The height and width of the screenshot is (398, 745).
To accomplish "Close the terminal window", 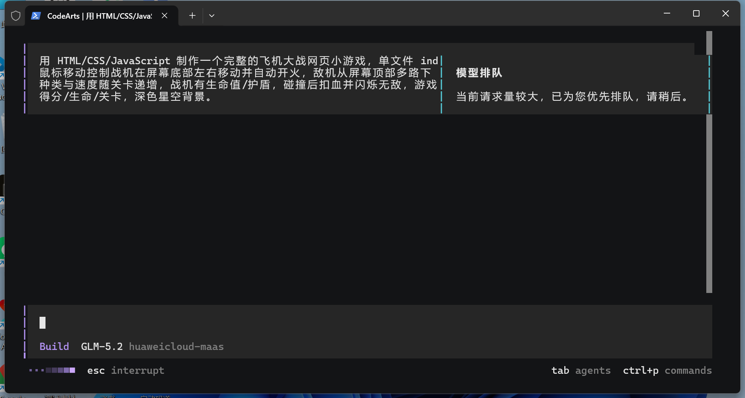I will pyautogui.click(x=725, y=14).
